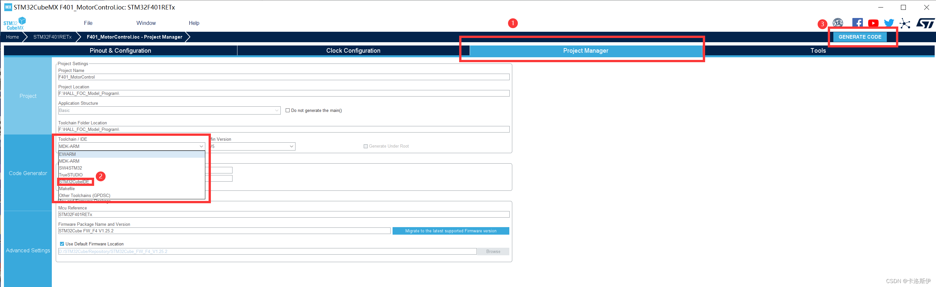Image resolution: width=936 pixels, height=287 pixels.
Task: Open the Help menu
Action: coord(194,23)
